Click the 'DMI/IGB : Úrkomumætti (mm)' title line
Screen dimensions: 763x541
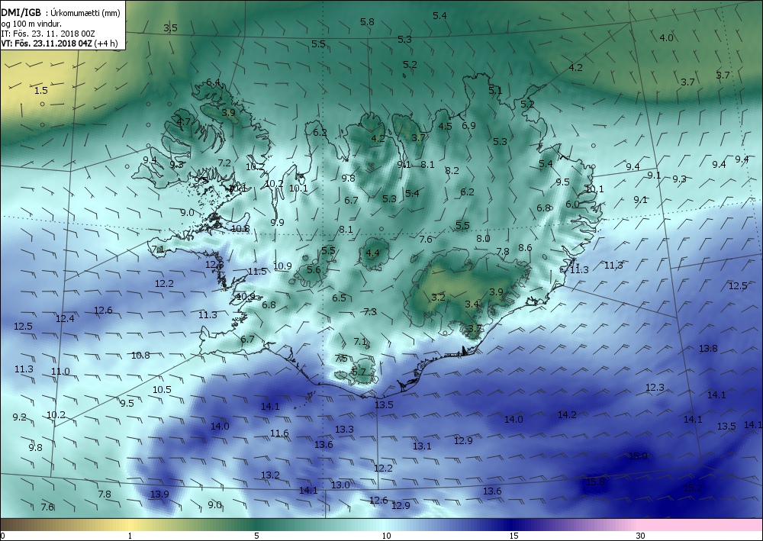coord(60,13)
